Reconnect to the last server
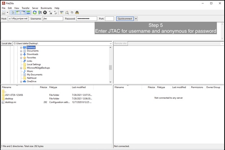 [56, 13]
